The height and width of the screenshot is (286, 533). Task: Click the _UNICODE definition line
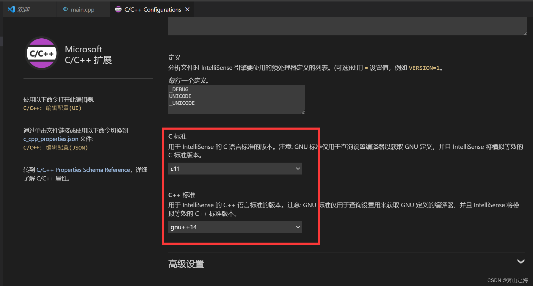click(182, 103)
